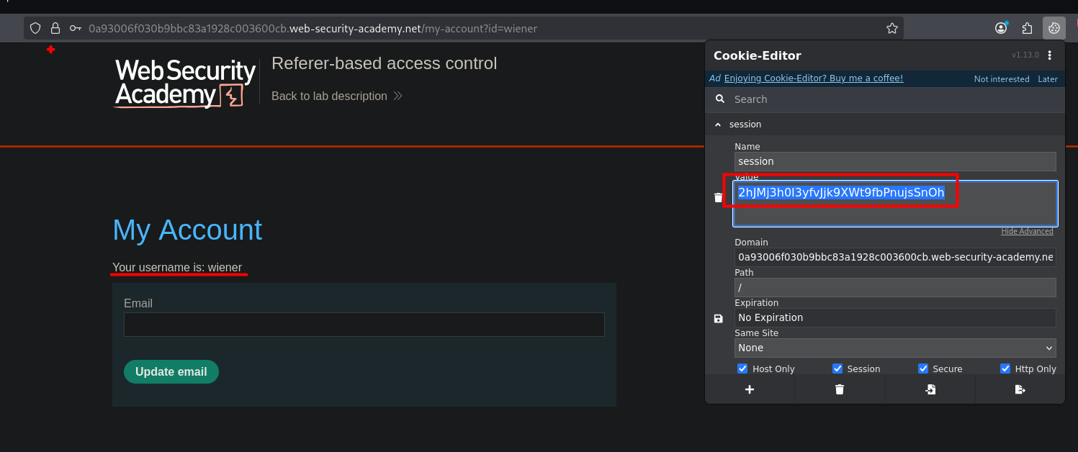
Task: Click the Update email button
Action: (x=171, y=371)
